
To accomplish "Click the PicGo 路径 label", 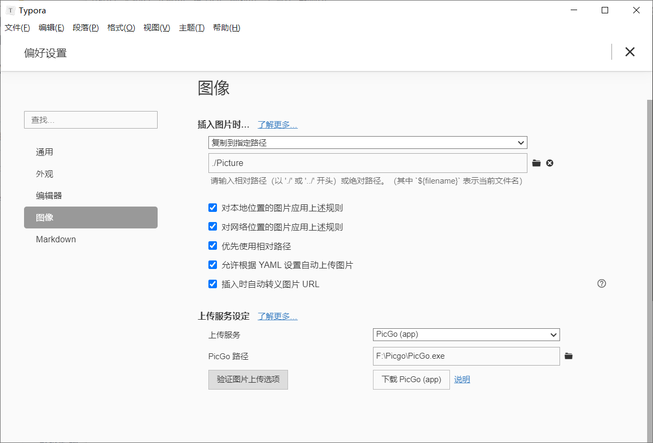I will 229,357.
